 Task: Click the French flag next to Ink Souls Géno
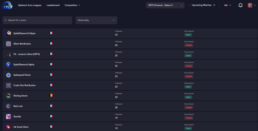point(51,126)
